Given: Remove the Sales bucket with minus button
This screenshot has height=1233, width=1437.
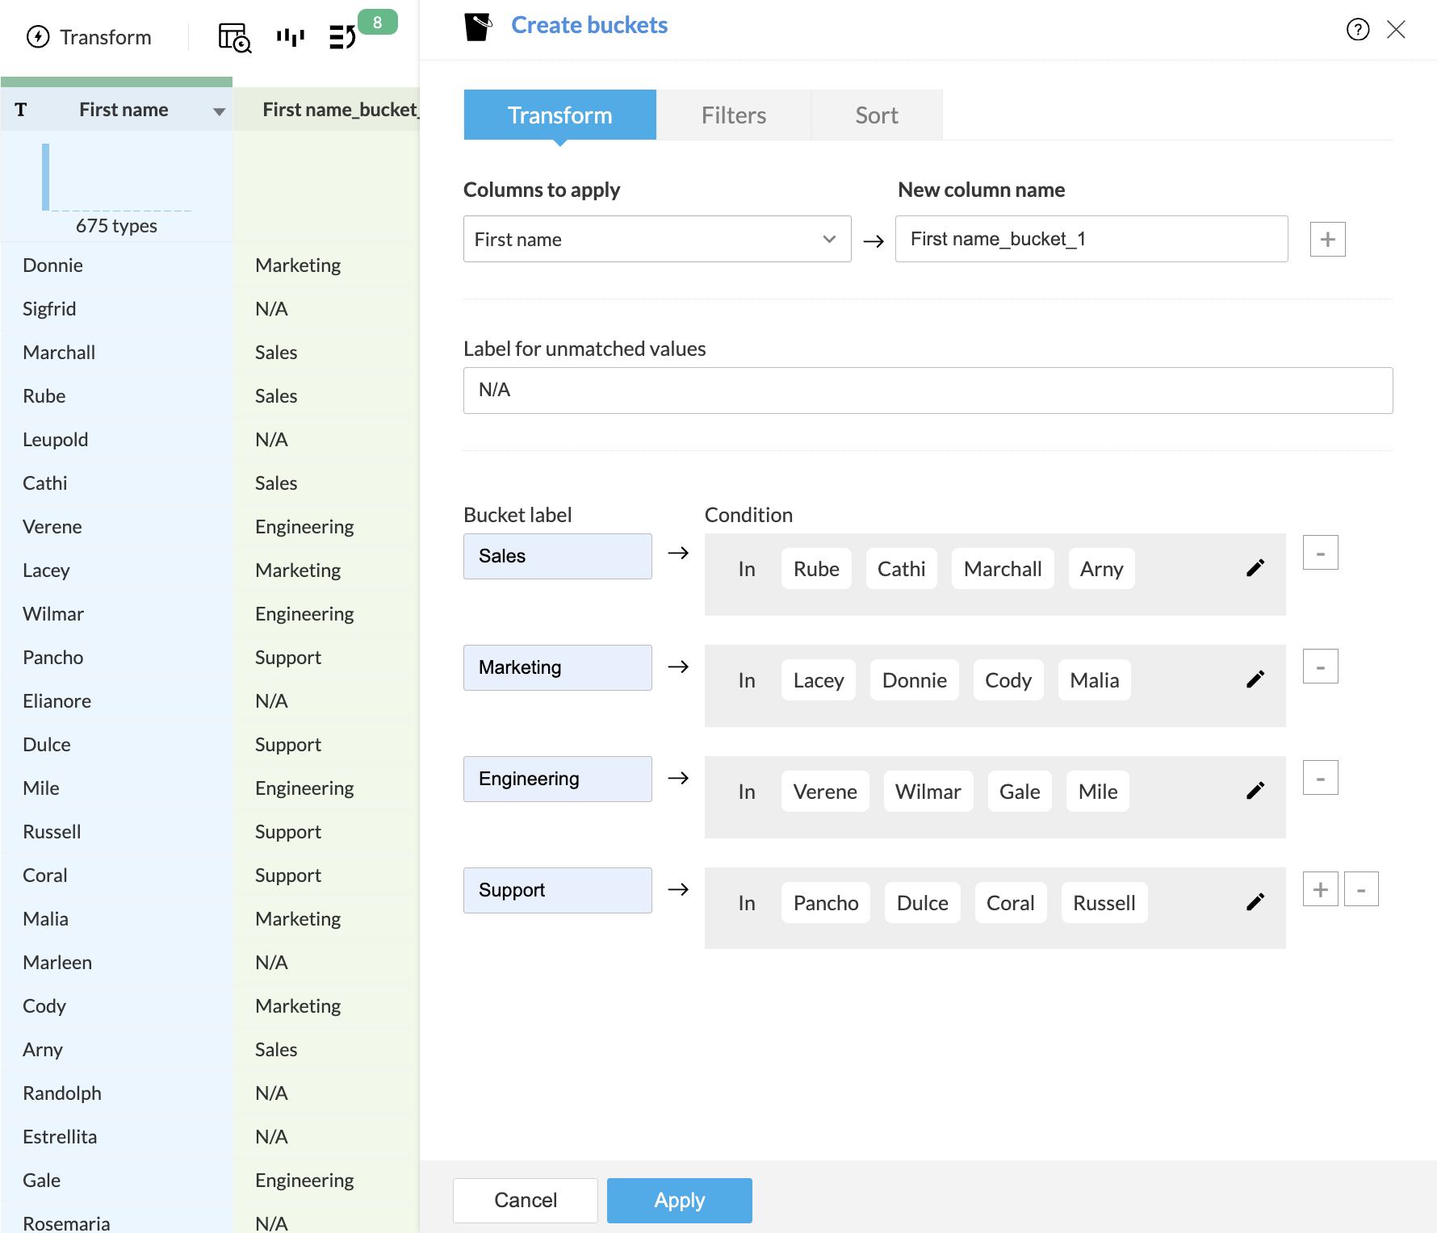Looking at the screenshot, I should pos(1320,553).
